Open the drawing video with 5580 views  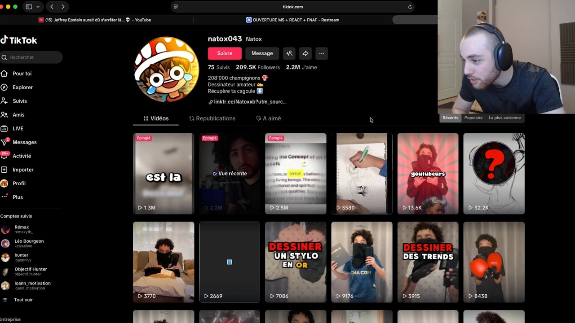pyautogui.click(x=362, y=174)
